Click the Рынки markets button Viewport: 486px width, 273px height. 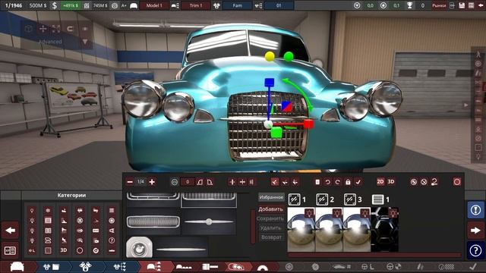click(x=439, y=5)
